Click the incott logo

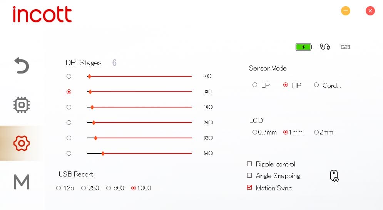pos(42,14)
